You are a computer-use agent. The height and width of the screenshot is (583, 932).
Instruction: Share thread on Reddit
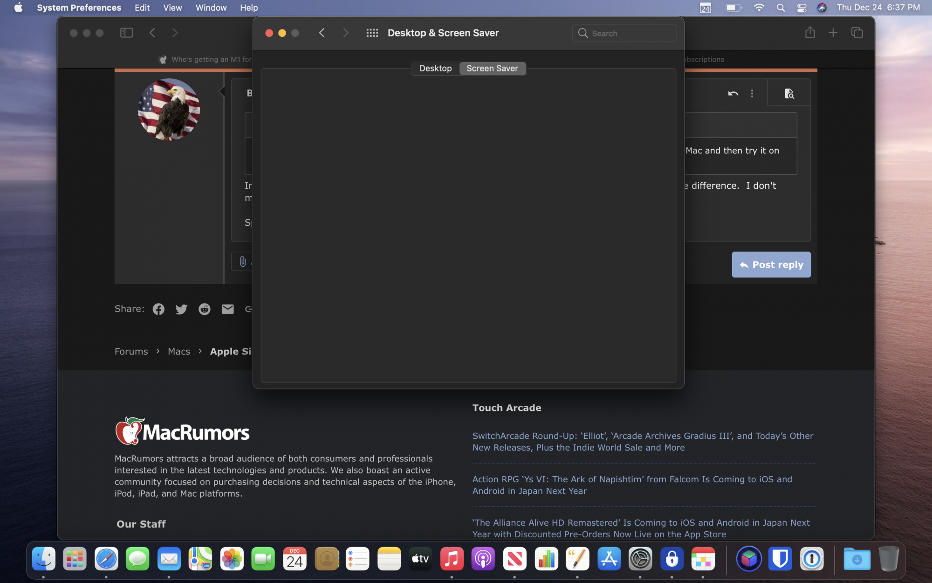coord(205,309)
